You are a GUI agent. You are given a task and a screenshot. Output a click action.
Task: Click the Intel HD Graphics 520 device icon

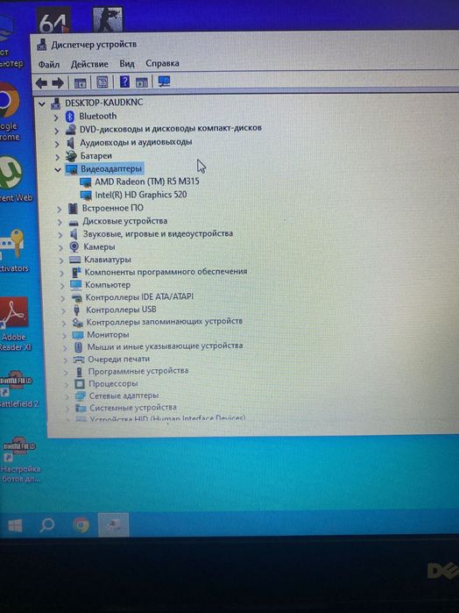[86, 195]
